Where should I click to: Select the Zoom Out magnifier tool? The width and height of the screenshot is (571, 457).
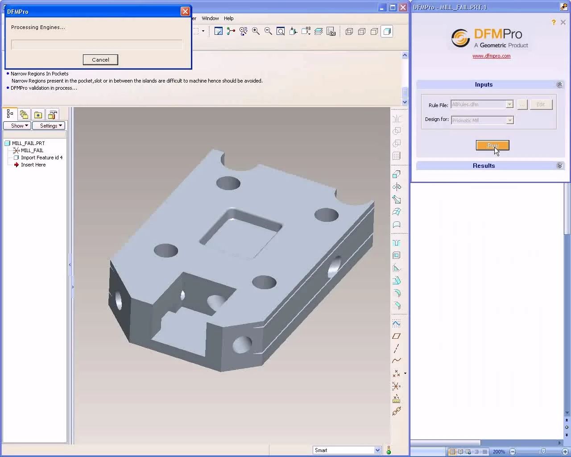[x=269, y=31]
